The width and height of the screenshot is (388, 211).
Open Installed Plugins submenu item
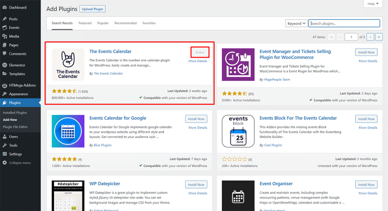point(15,112)
